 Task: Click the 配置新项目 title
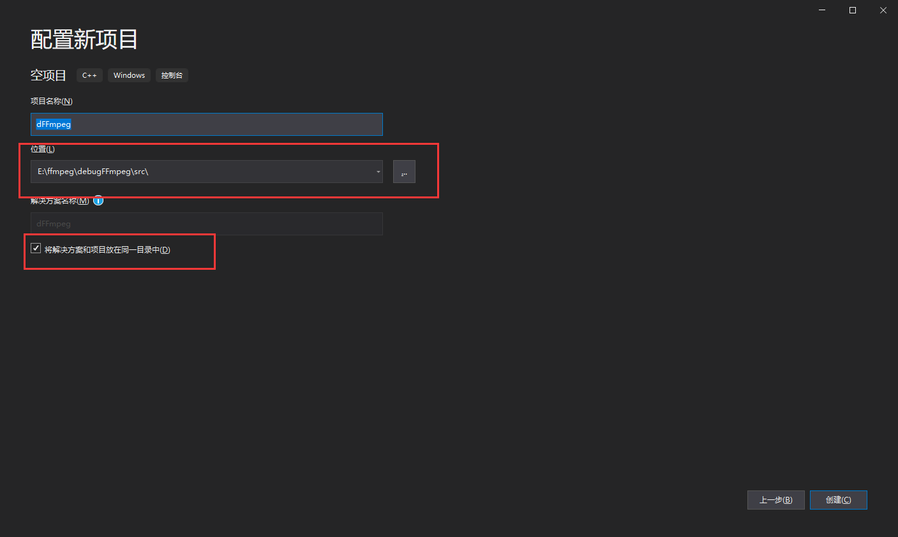[x=84, y=40]
